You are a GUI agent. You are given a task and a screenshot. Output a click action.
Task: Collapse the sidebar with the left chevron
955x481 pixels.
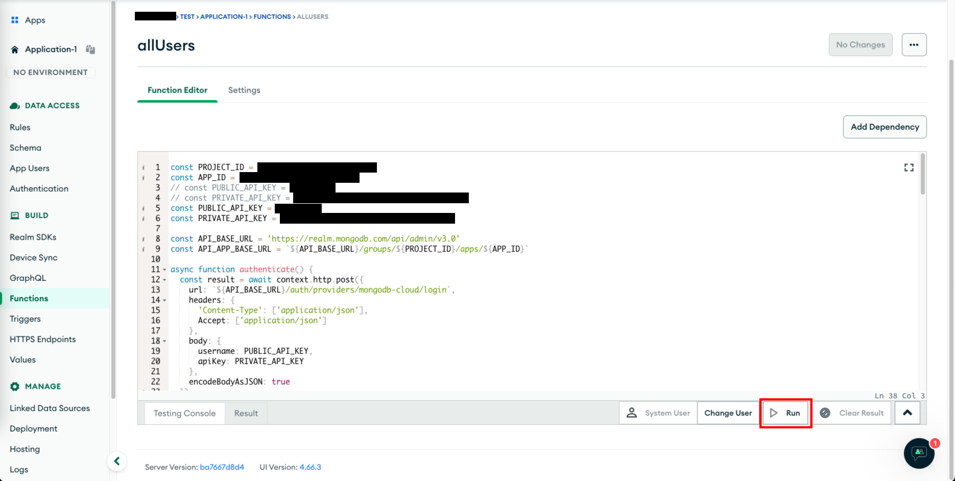coord(117,461)
